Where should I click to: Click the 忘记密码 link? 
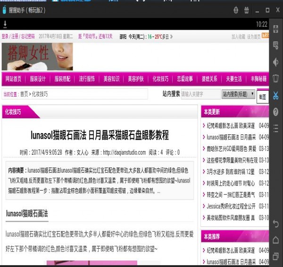[28, 36]
